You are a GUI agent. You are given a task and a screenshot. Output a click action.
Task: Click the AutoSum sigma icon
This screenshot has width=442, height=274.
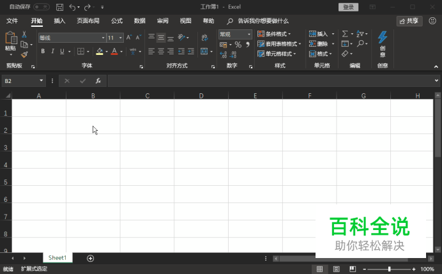pyautogui.click(x=345, y=34)
